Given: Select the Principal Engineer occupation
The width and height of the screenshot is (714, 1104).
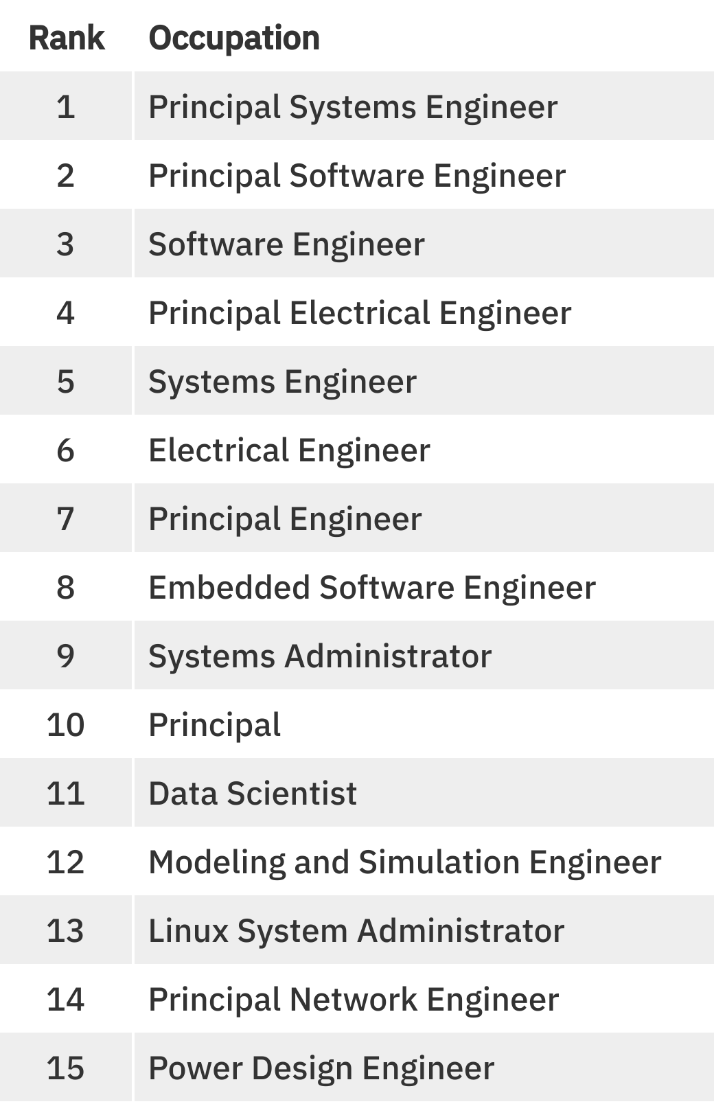Looking at the screenshot, I should pos(285,519).
